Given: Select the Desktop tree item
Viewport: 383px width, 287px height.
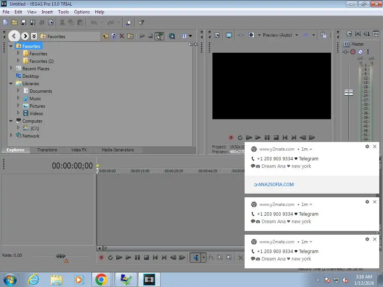Looking at the screenshot, I should (x=27, y=76).
